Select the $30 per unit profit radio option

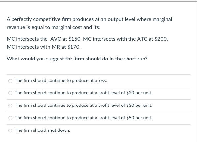[x=10, y=106]
